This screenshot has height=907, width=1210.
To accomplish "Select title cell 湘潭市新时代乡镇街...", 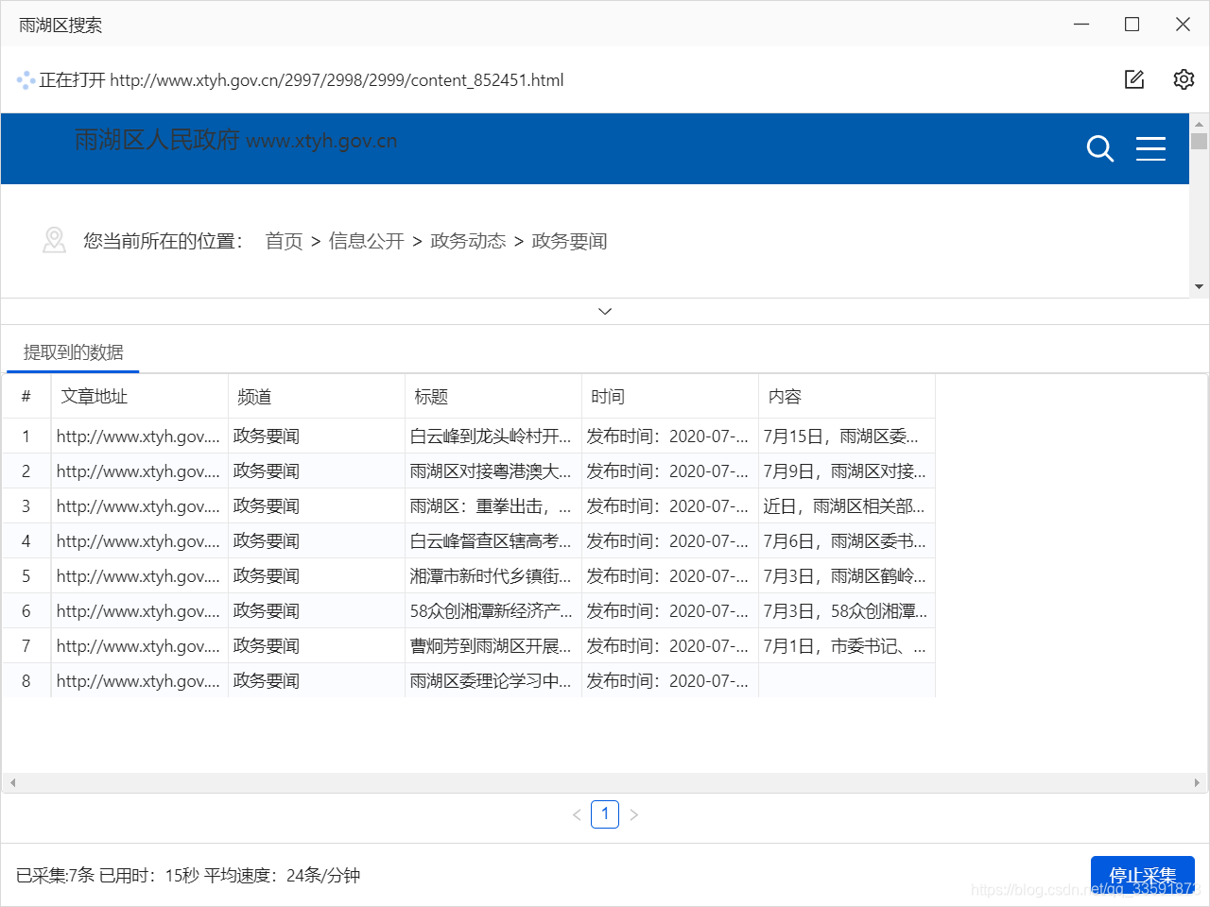I will [x=493, y=576].
